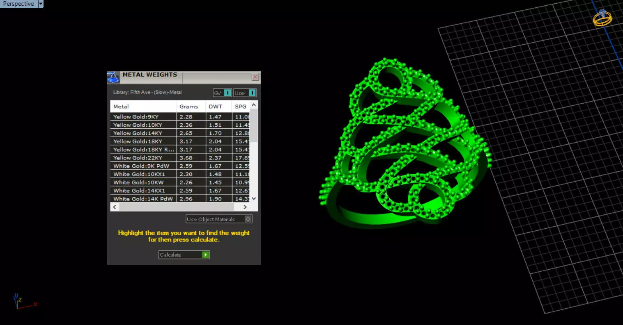
Task: Click the green arrow on Calculate
Action: 206,255
